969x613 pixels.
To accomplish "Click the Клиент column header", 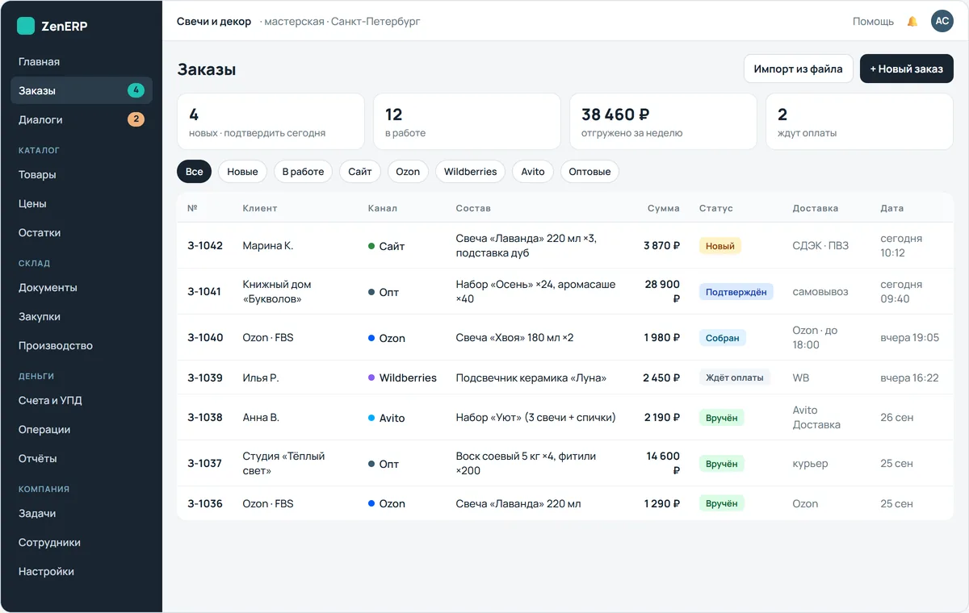I will point(260,208).
